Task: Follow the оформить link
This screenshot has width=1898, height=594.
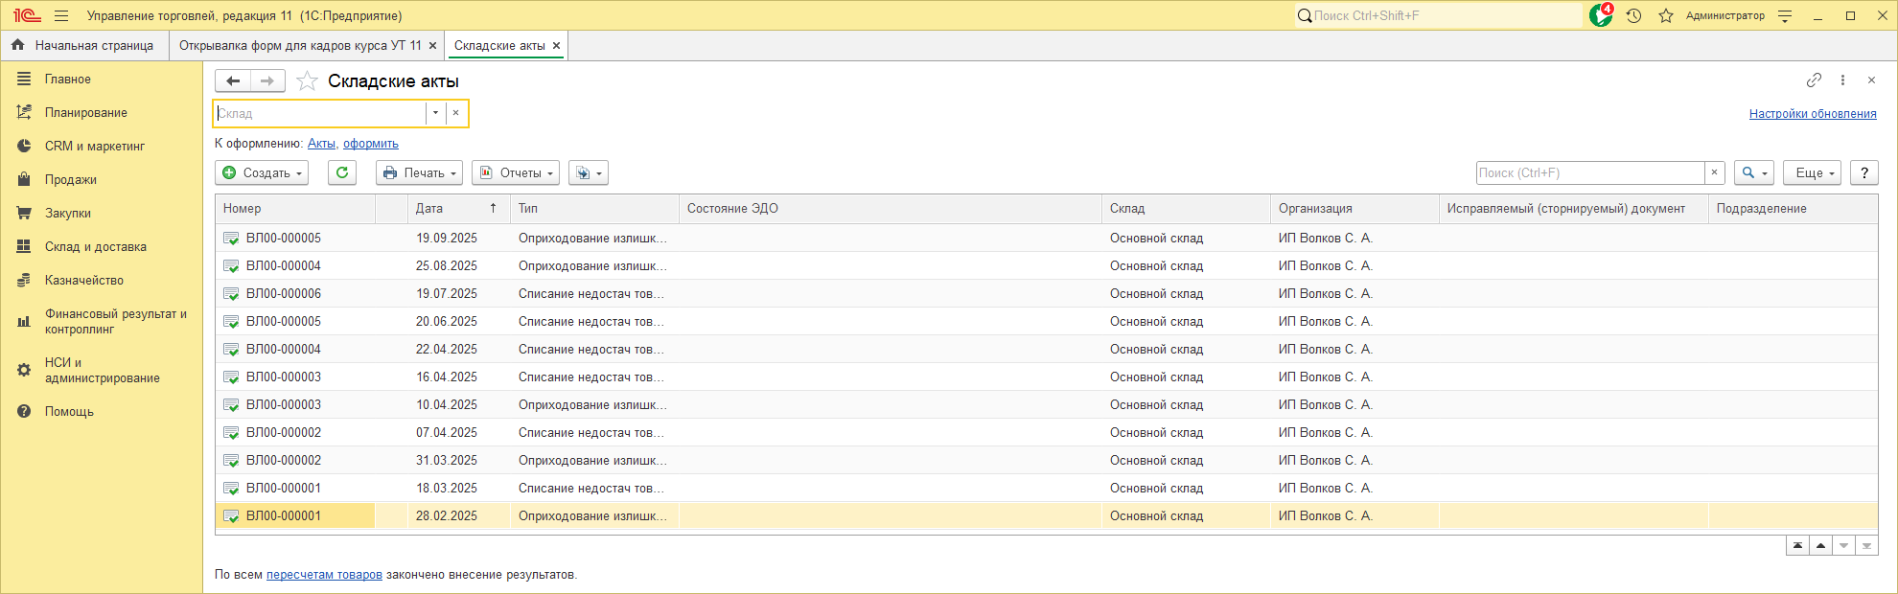Action: coord(371,144)
